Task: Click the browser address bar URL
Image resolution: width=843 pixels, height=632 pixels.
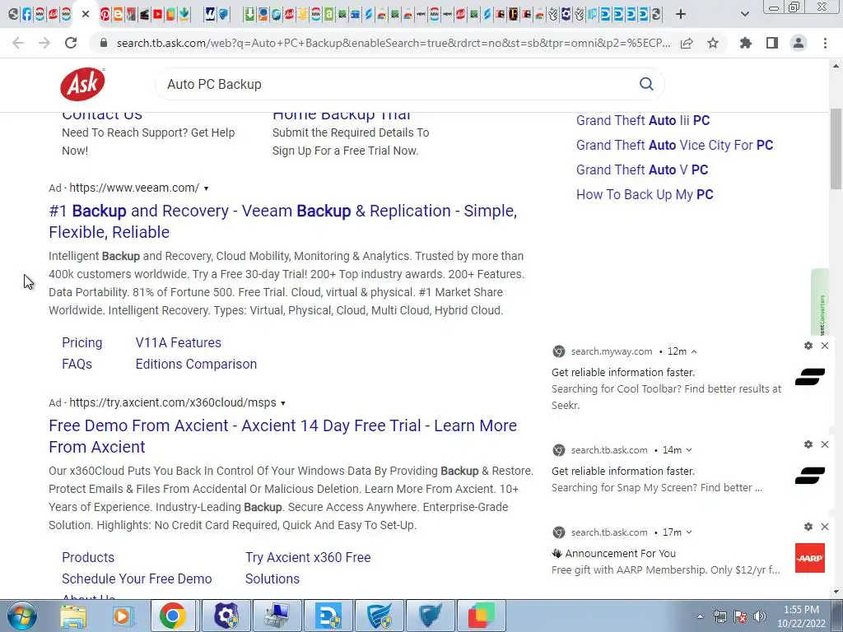Action: 393,43
